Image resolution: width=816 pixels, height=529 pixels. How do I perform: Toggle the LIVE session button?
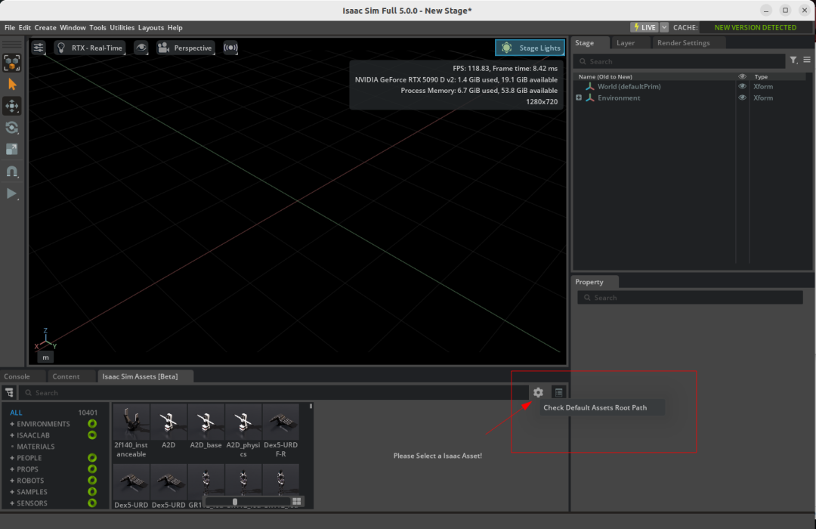(x=644, y=28)
